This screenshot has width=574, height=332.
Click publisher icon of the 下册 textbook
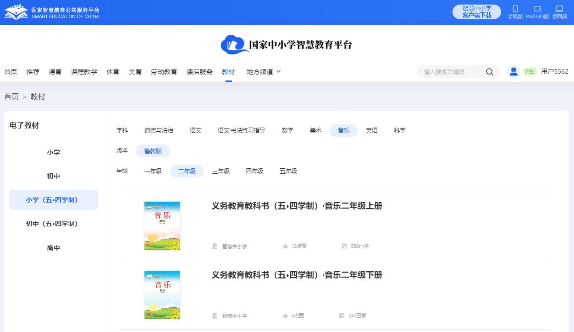coord(215,316)
